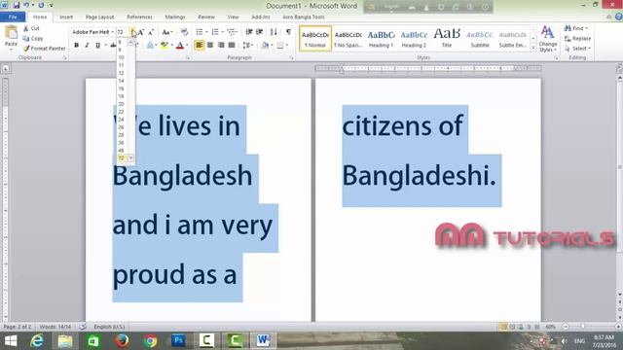
Task: Switch to the References tab
Action: (139, 17)
